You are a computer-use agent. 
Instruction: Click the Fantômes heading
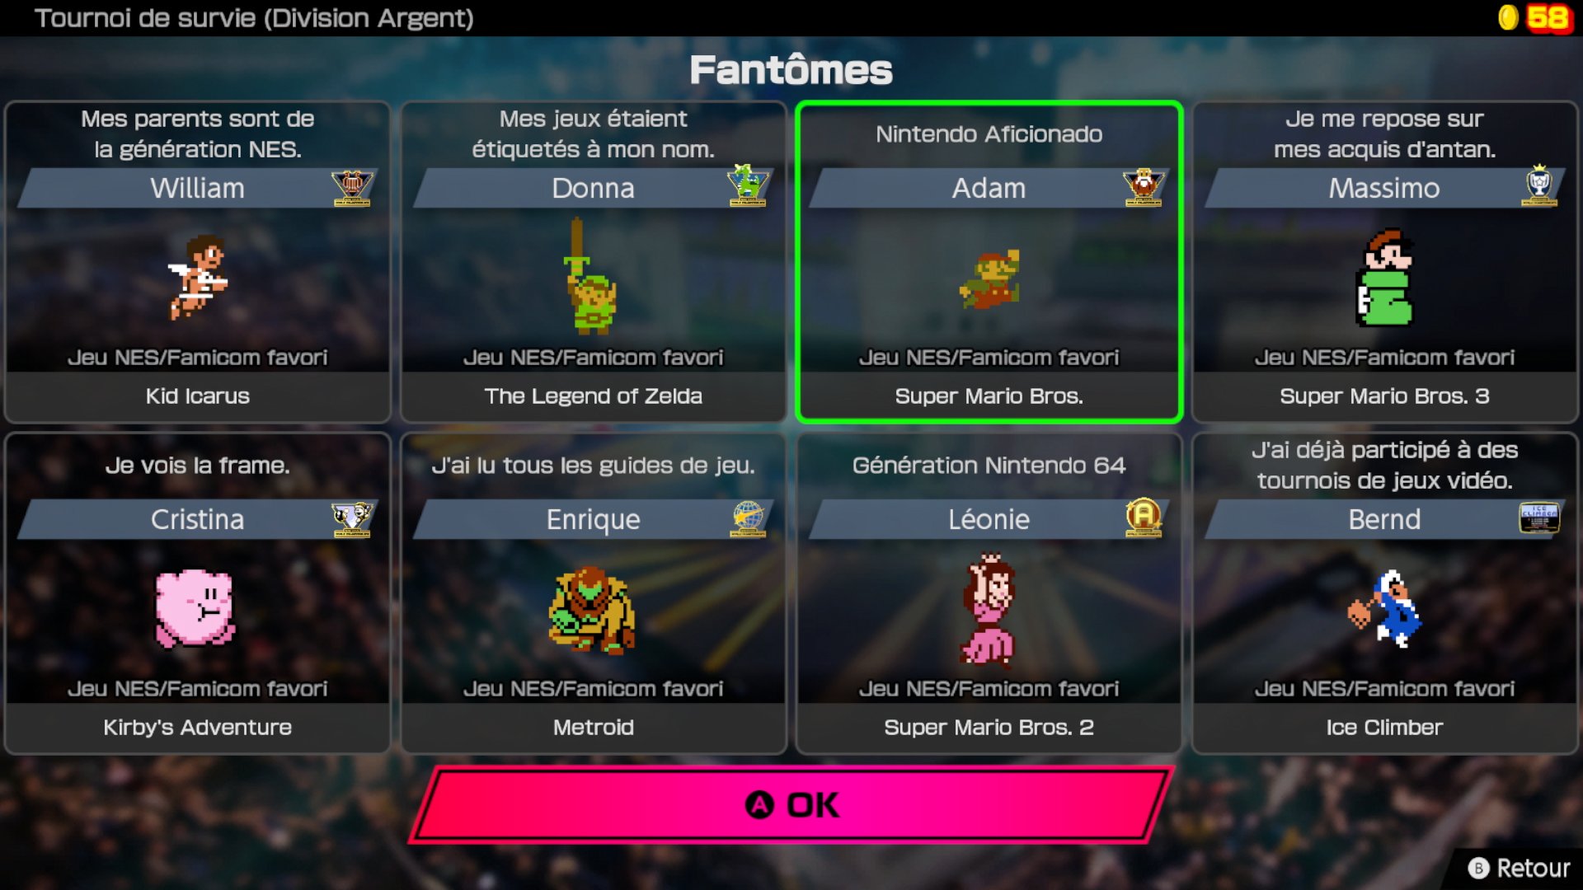click(x=791, y=70)
